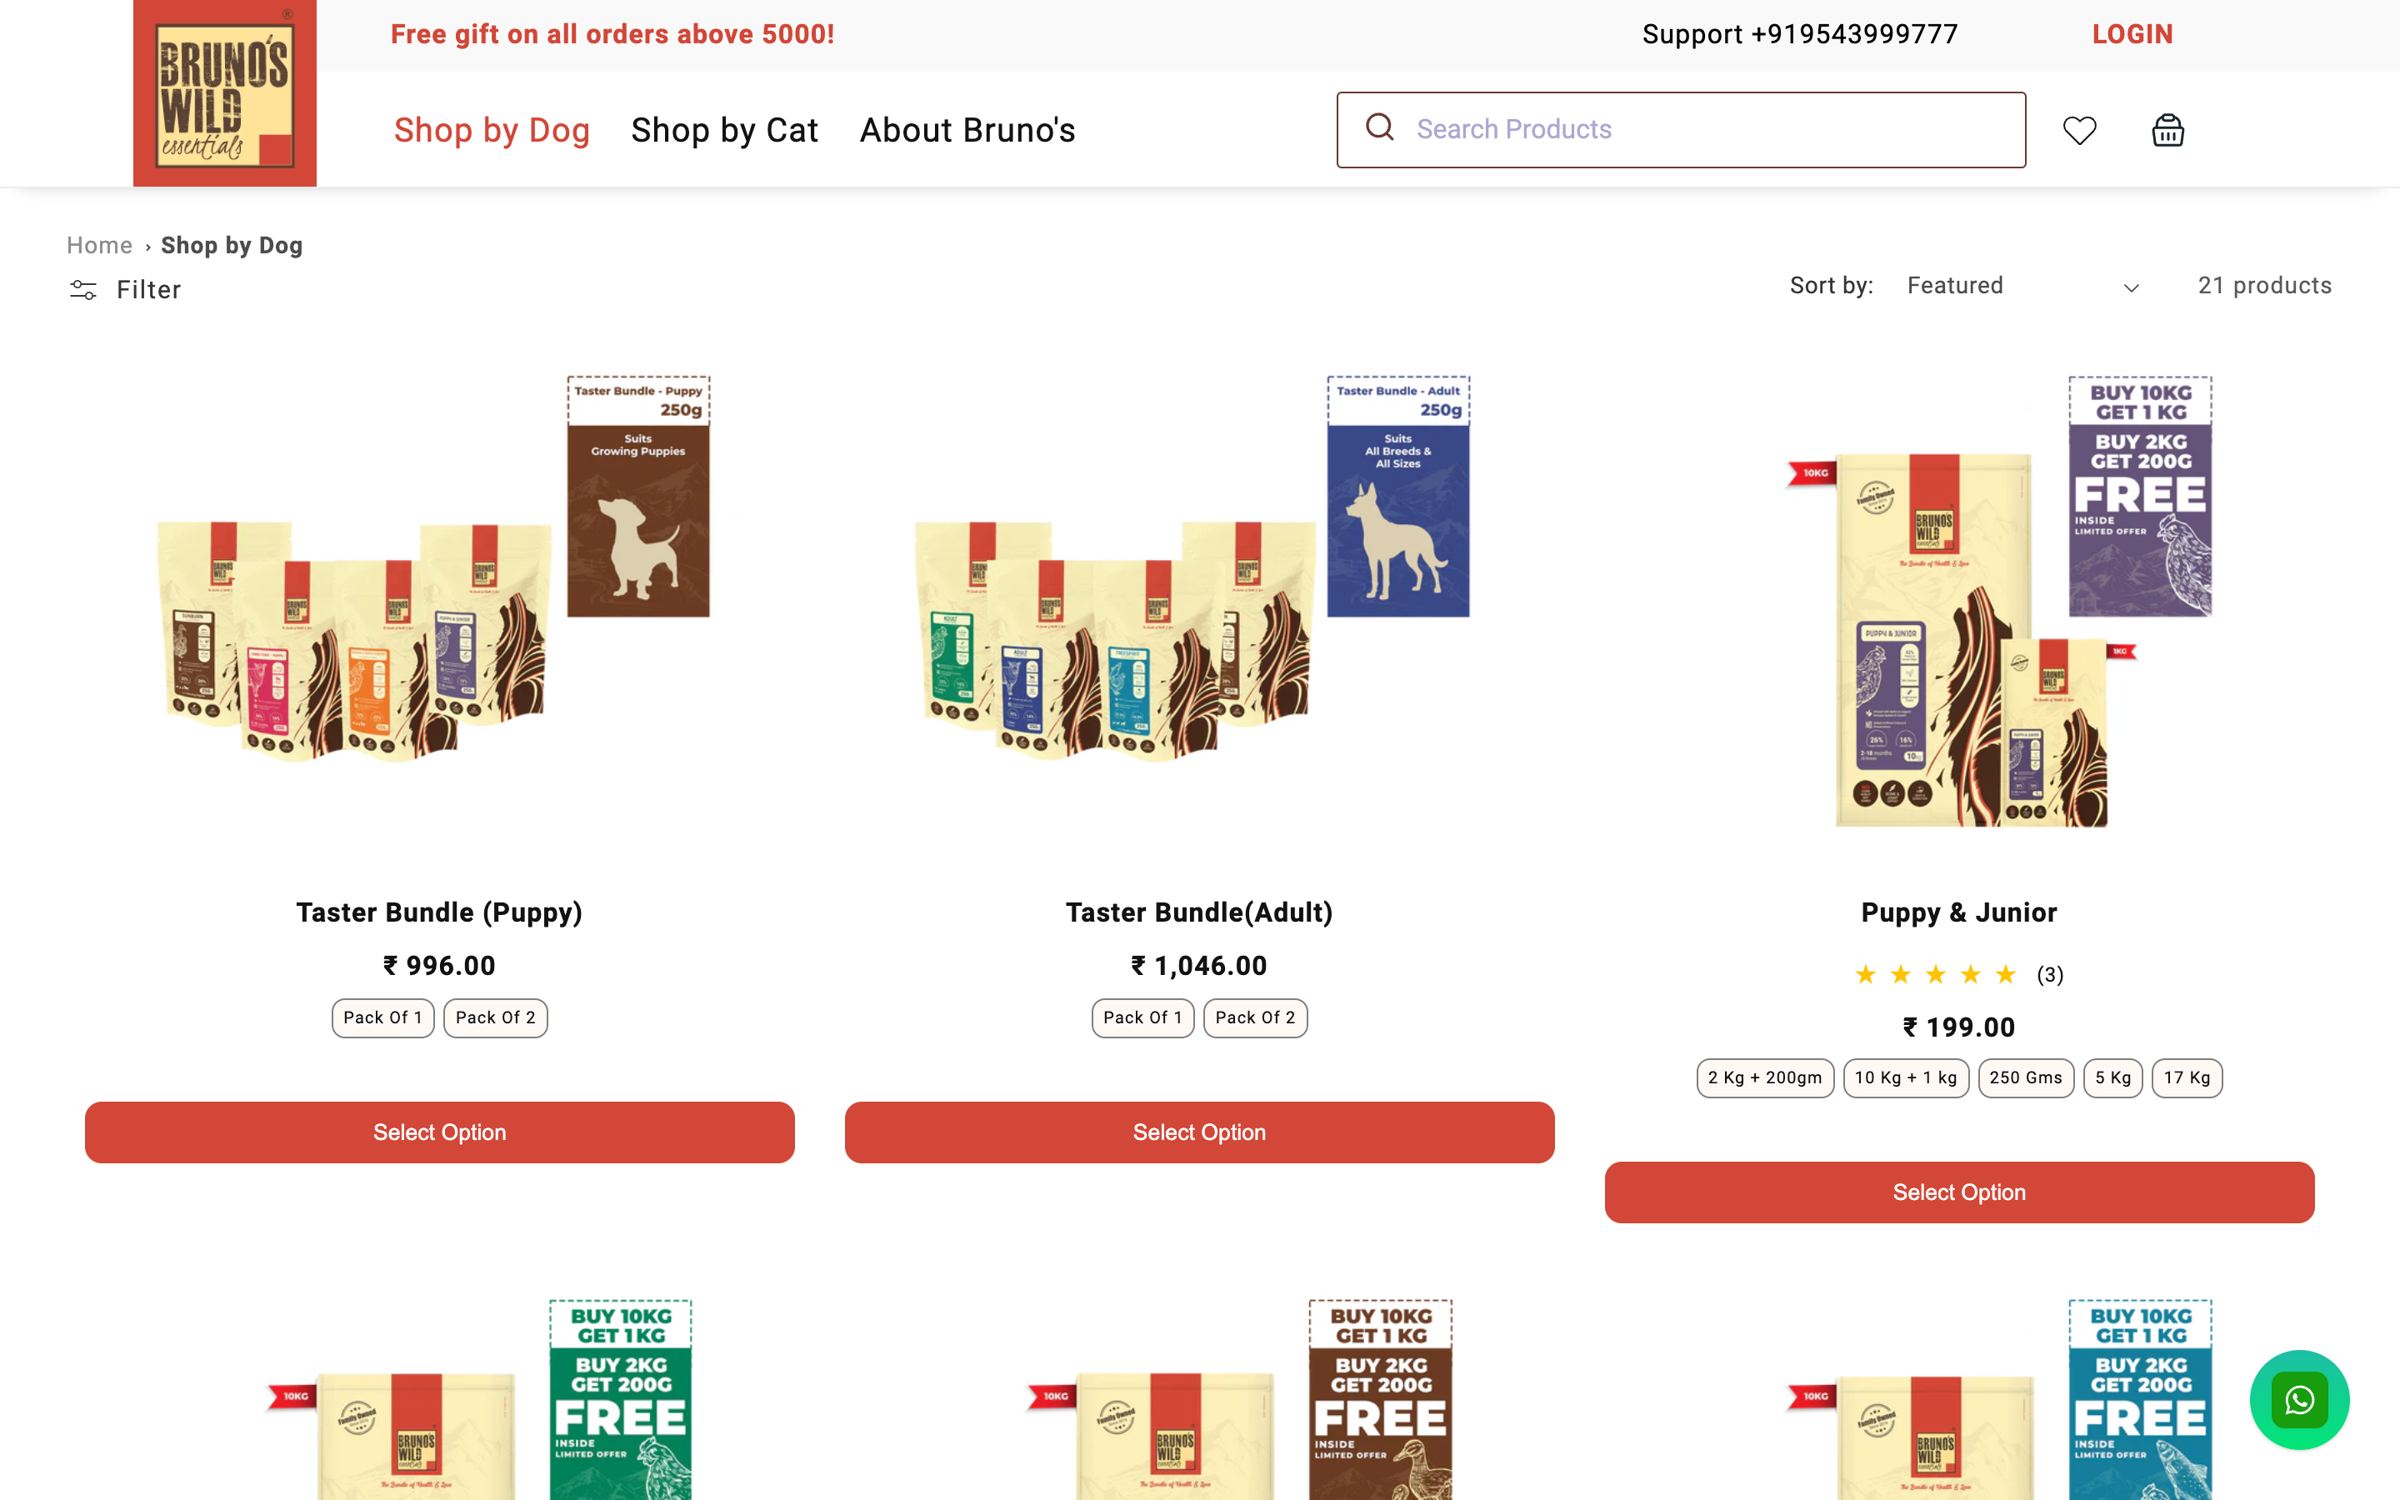This screenshot has width=2400, height=1500.
Task: Click Select Option for Taster Bundle (Puppy)
Action: tap(439, 1132)
